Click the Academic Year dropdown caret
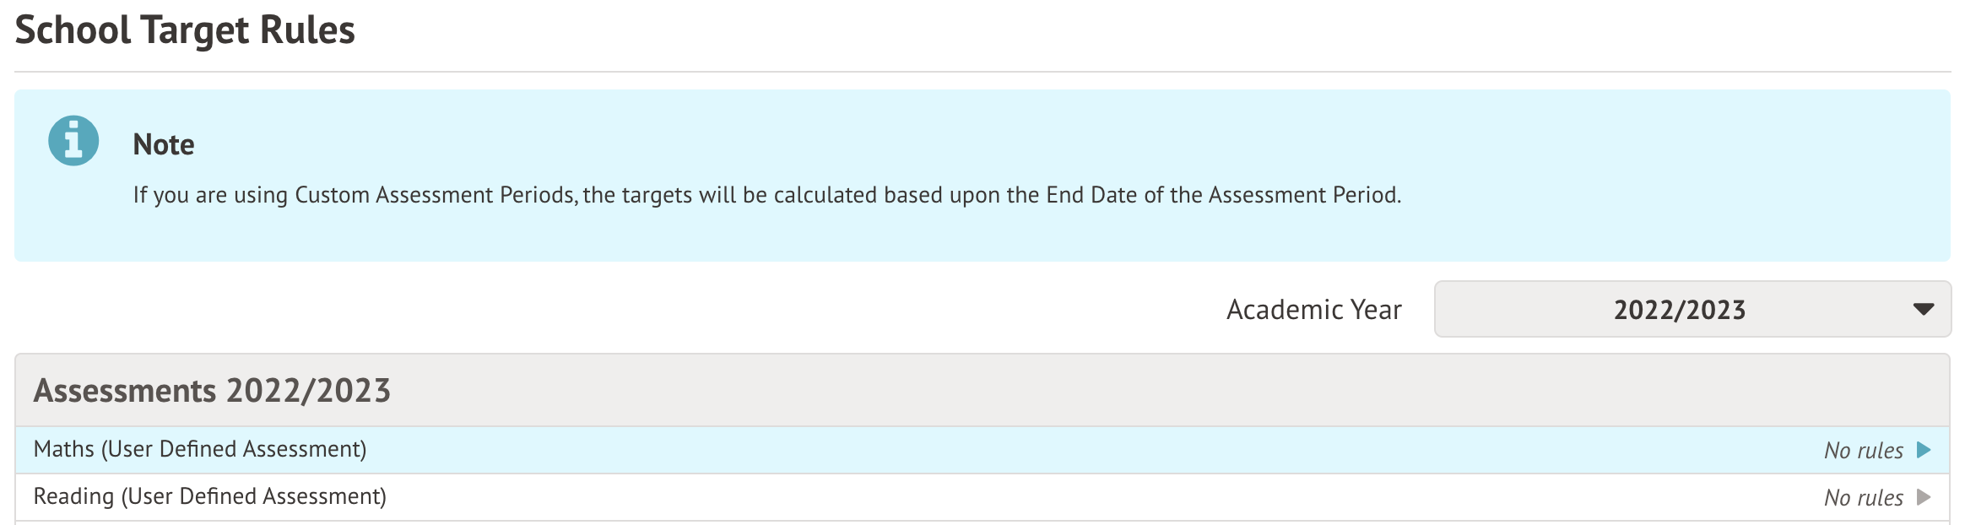Screen dimensions: 1965x525 [x=1923, y=310]
